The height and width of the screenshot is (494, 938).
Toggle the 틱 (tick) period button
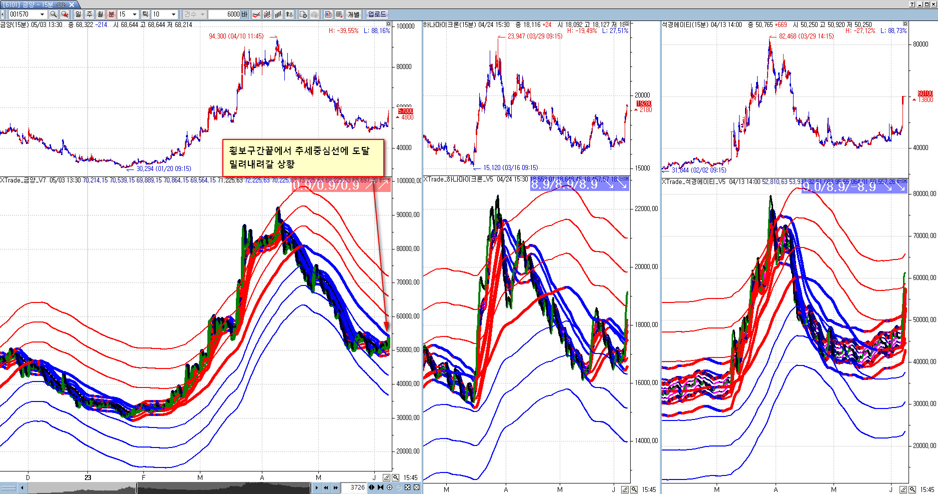point(145,14)
